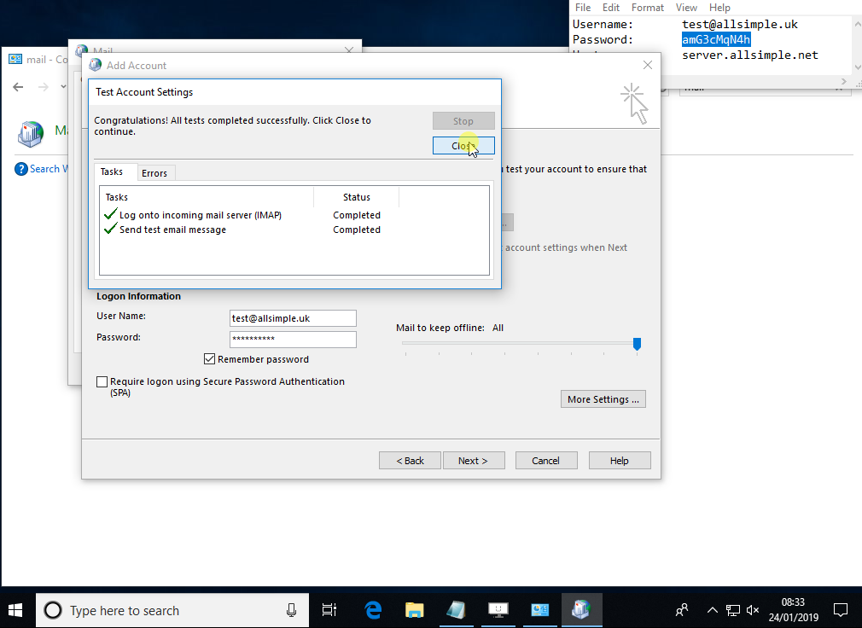Click the User Name input field
Screen dimensions: 862x628
coord(293,318)
